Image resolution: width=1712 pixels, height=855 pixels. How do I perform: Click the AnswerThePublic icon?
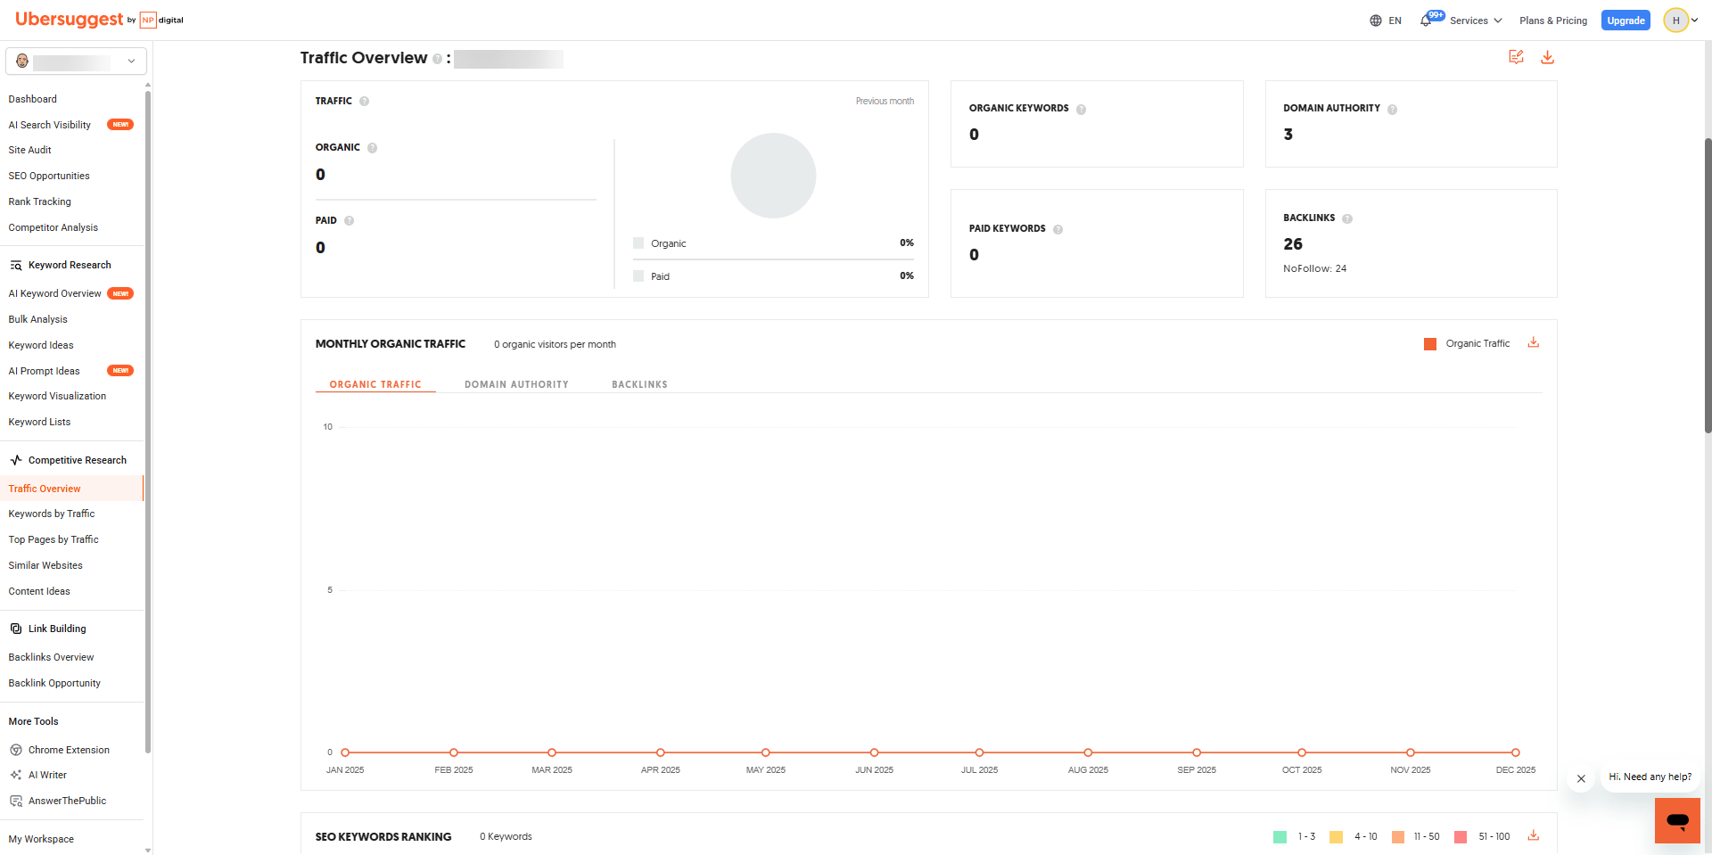click(16, 802)
